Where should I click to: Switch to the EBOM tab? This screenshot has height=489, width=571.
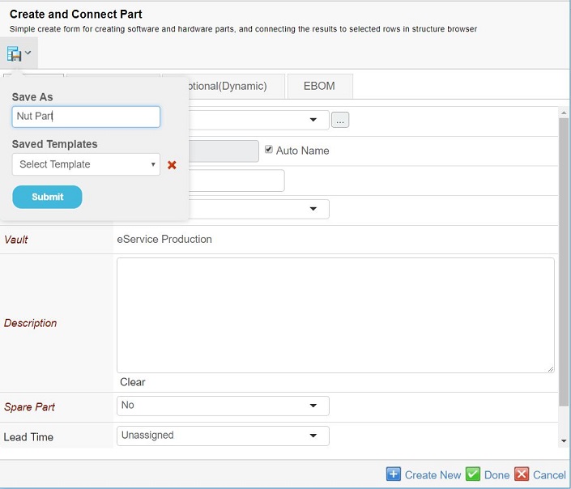coord(319,86)
